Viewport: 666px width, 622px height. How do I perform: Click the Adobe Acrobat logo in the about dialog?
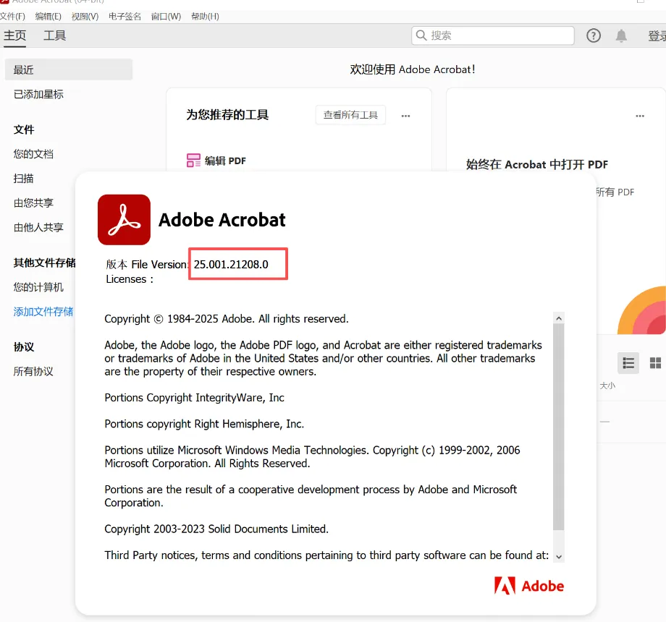click(x=124, y=220)
